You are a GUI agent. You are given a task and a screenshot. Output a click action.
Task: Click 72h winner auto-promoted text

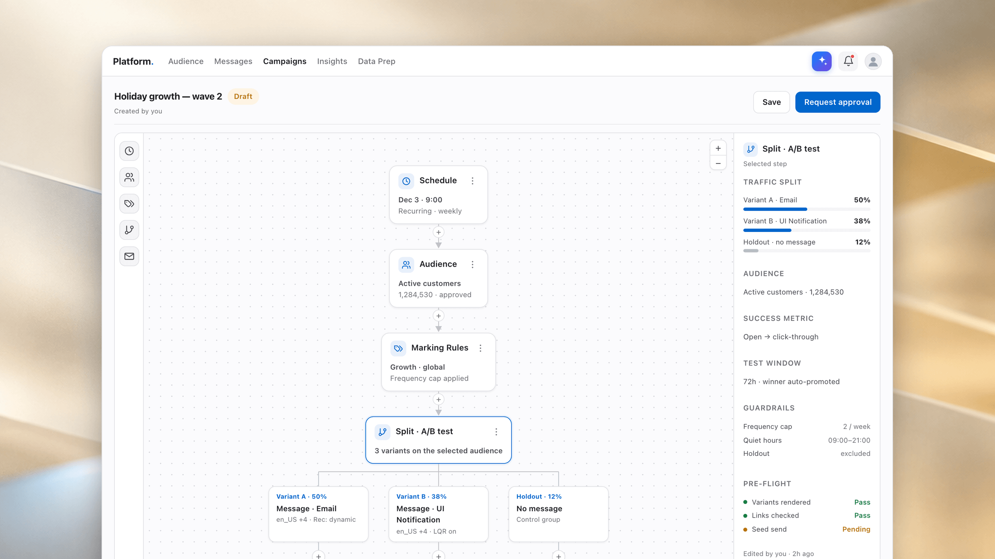pyautogui.click(x=791, y=381)
